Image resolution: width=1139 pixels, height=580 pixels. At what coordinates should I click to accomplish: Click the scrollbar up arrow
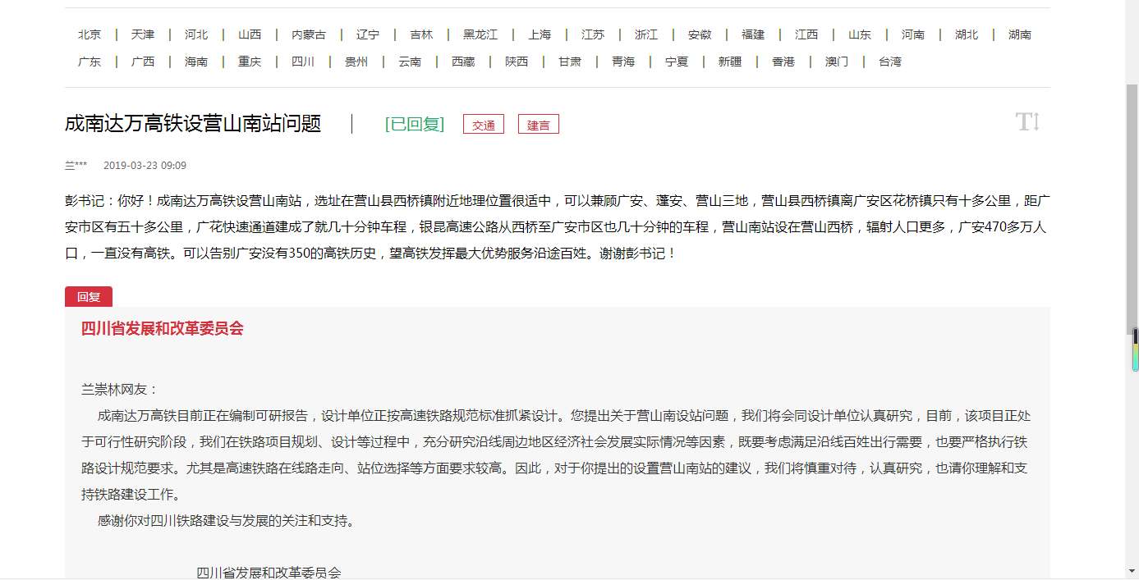tap(1132, 7)
